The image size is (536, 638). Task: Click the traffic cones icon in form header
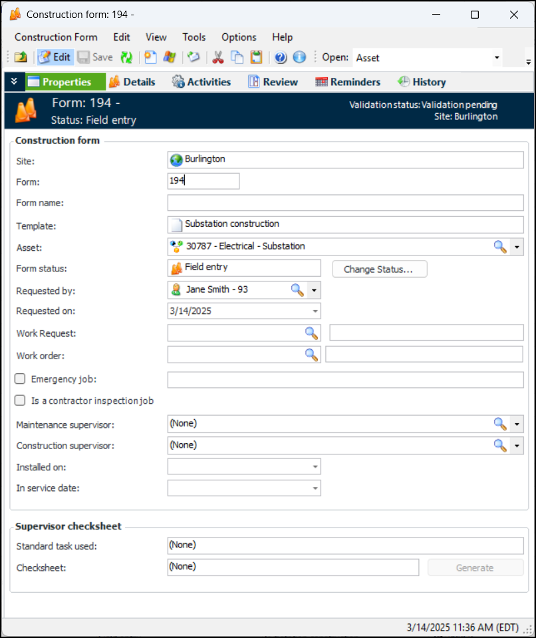pyautogui.click(x=26, y=110)
